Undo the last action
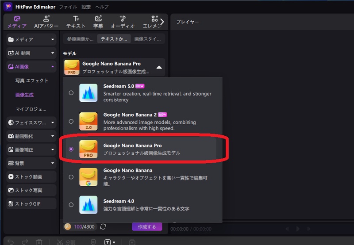Image resolution: width=354 pixels, height=245 pixels. coord(10,242)
